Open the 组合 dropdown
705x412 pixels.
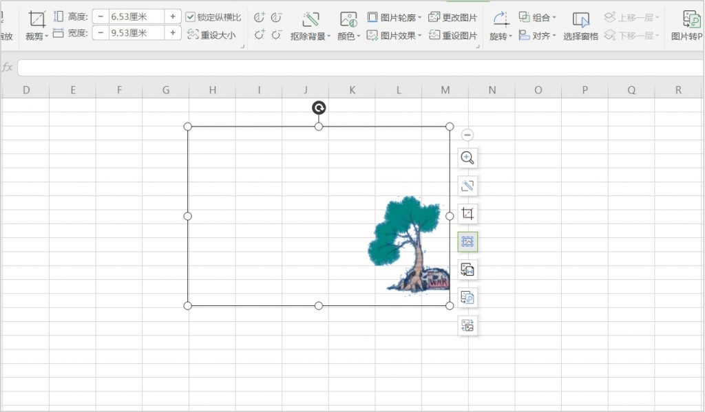[x=537, y=17]
